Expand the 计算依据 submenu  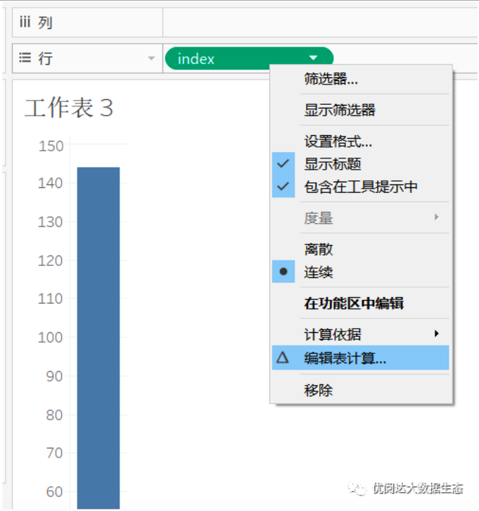tap(436, 334)
